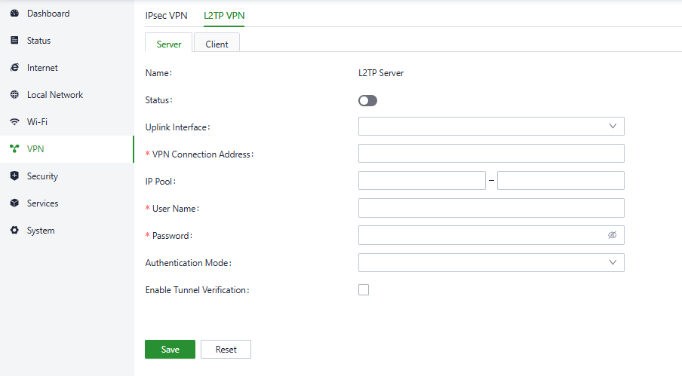Click the Local Network globe icon
682x376 pixels.
click(14, 95)
